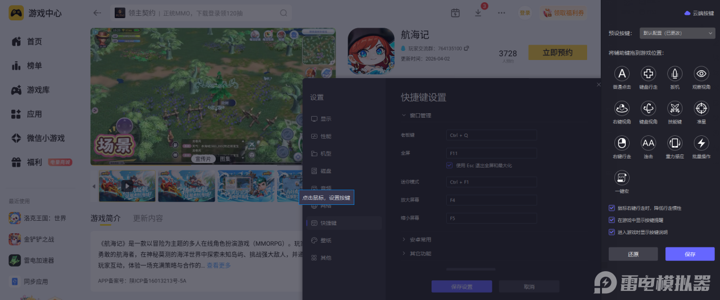Copy the player group number 764135100
Viewport: 720px width, 300px height.
tap(467, 49)
